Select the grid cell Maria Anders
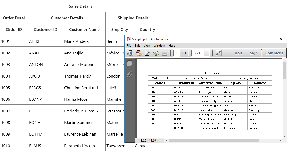 click(84, 41)
